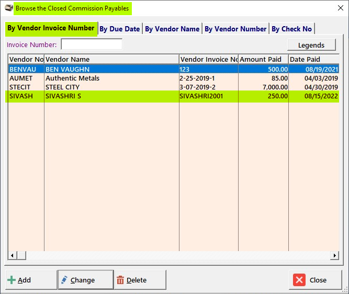This screenshot has width=349, height=294.
Task: Click the Amount Paid column header
Action: coord(263,59)
